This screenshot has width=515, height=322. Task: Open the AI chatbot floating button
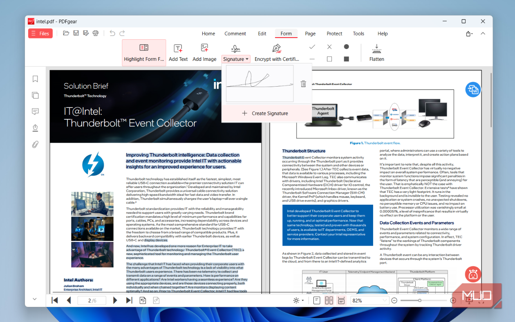473,274
